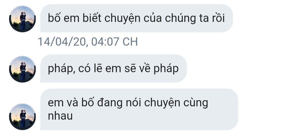Click final word 'pháp' ending second message
The height and width of the screenshot is (134, 306).
[166, 69]
